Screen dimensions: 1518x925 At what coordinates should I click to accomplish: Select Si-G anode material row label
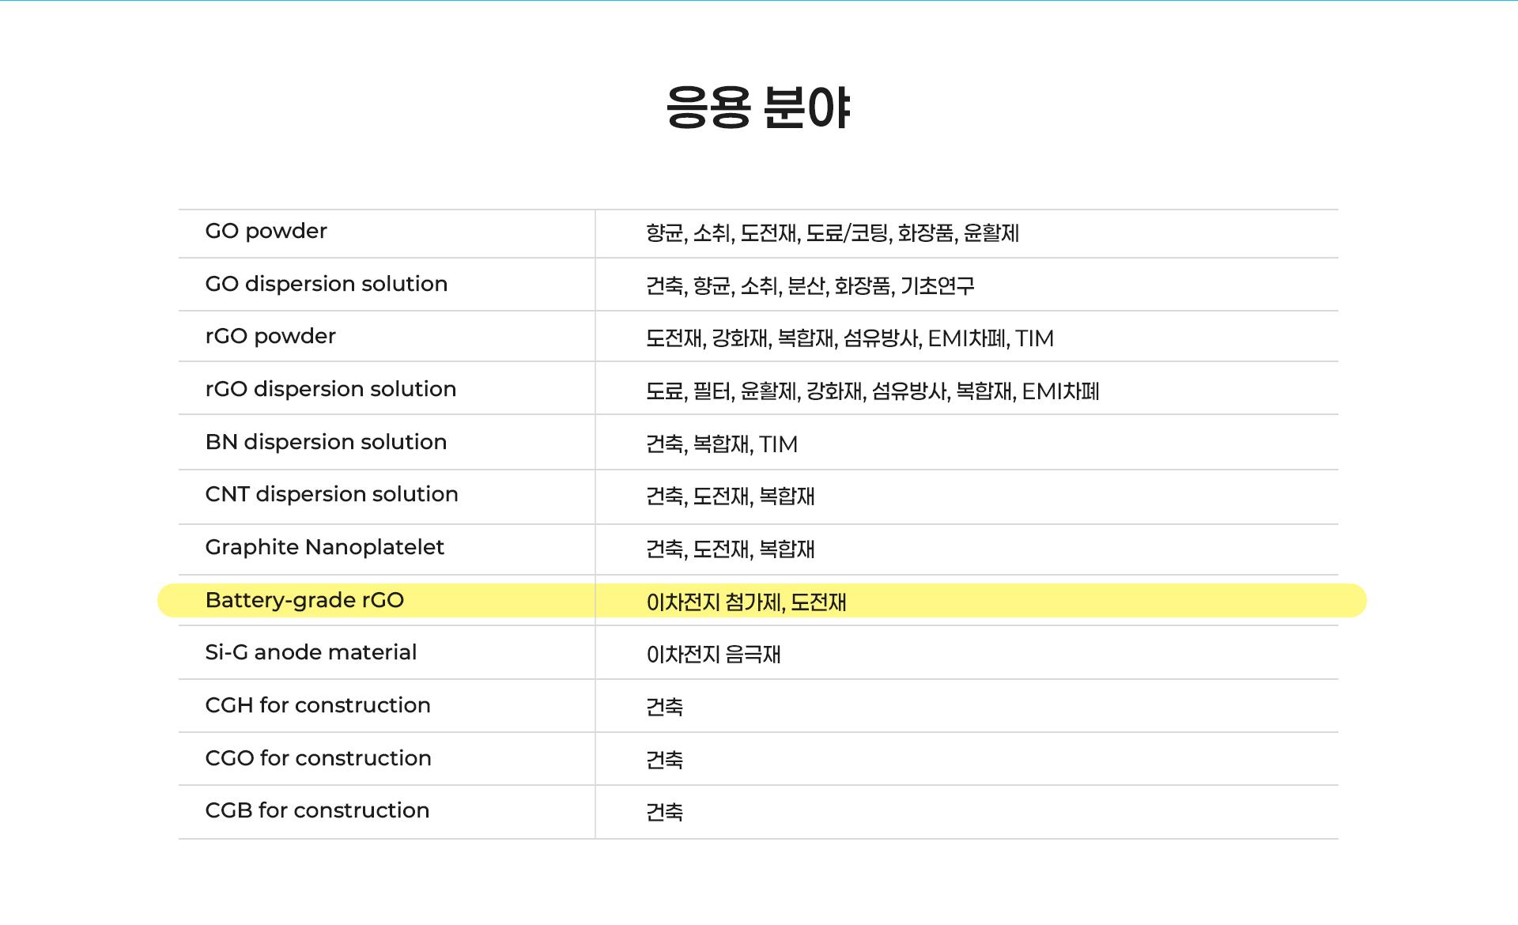[x=311, y=653]
